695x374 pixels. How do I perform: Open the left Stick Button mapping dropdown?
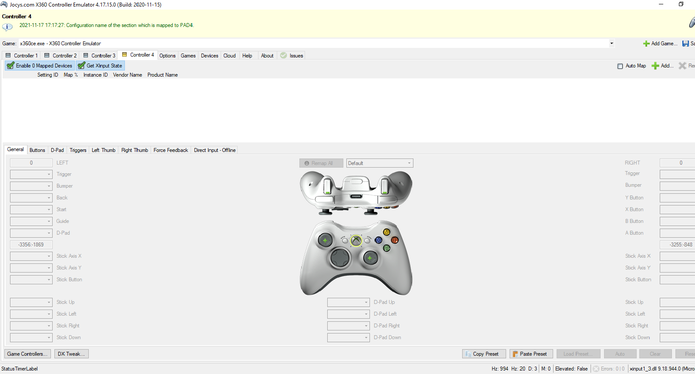pyautogui.click(x=31, y=280)
